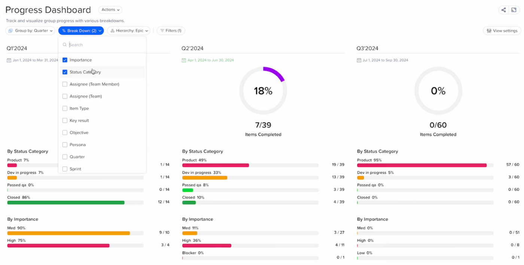The height and width of the screenshot is (265, 524).
Task: Click the Q1'2024 calendar date icon
Action: [9, 60]
